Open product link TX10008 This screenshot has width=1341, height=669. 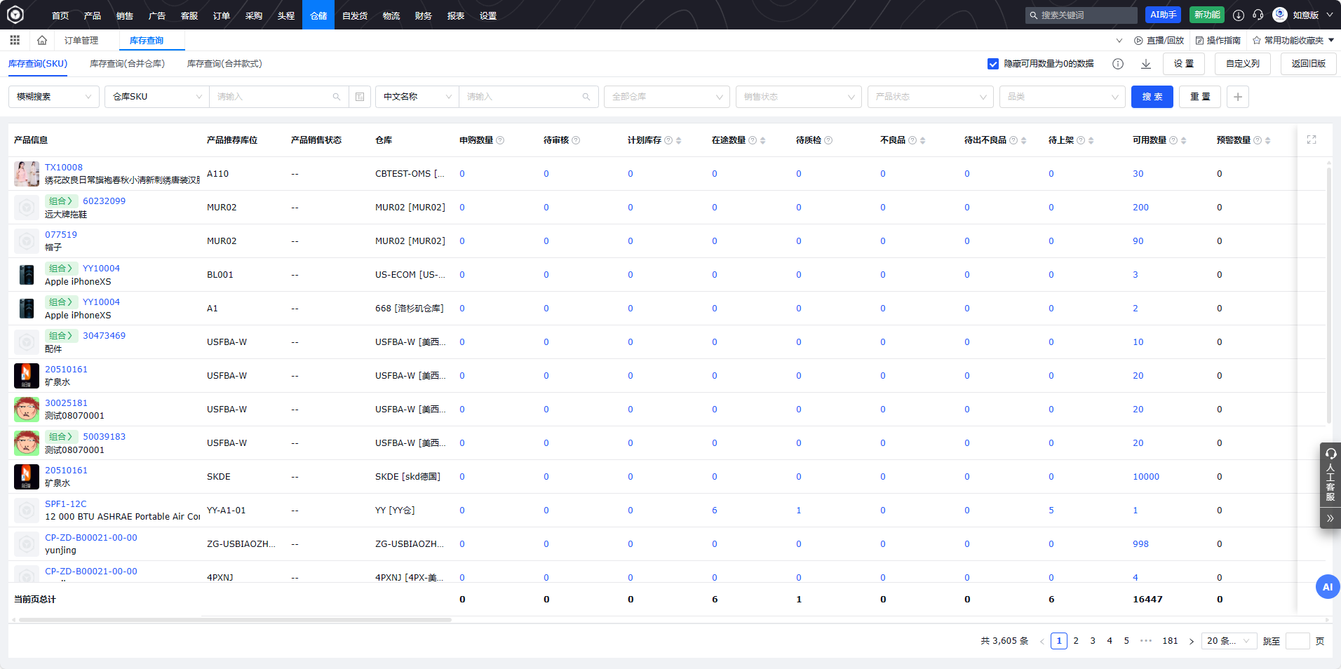pyautogui.click(x=64, y=168)
